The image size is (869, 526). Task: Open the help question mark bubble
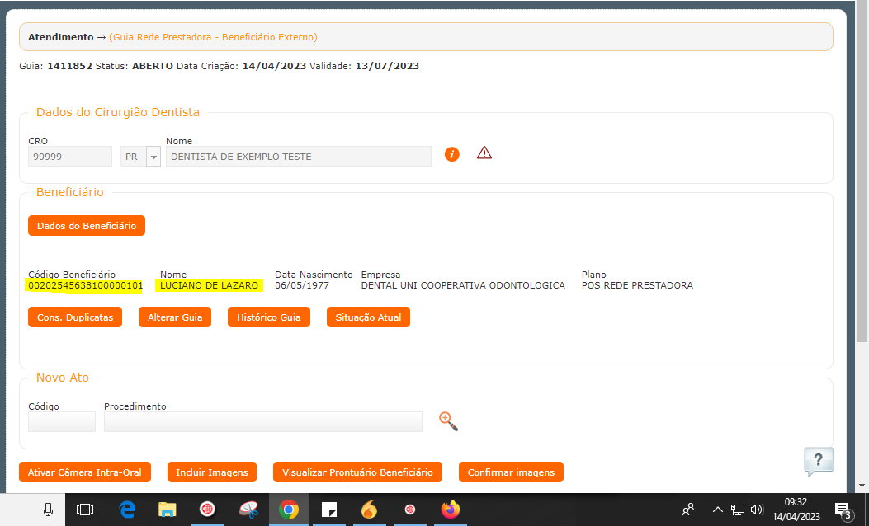click(x=819, y=461)
